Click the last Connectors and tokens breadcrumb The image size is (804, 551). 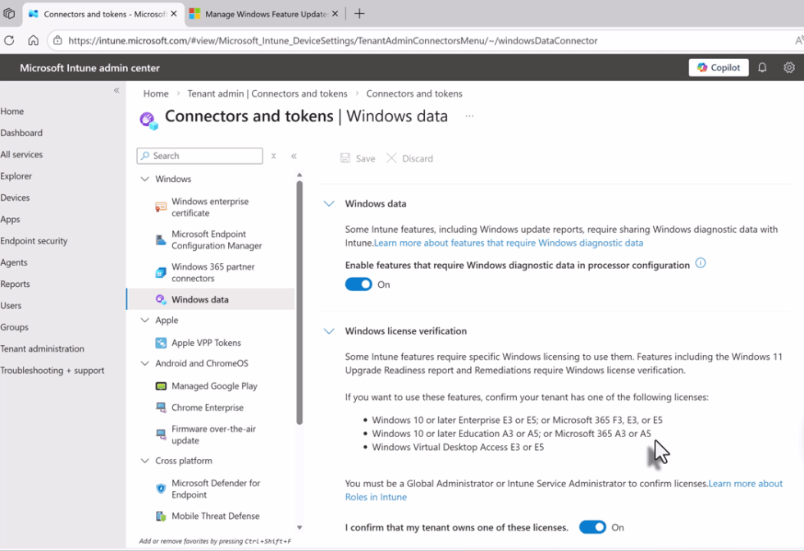(414, 93)
